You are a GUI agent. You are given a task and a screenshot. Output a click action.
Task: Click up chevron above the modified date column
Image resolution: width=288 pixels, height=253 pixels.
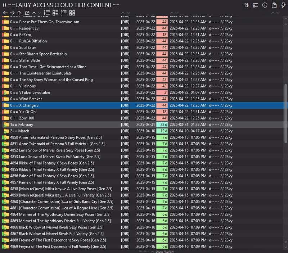tap(172, 13)
